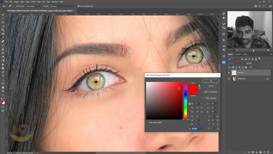The image size is (273, 154).
Task: Toggle the Show Sampling Ring checkbox
Action: [x=78, y=6]
